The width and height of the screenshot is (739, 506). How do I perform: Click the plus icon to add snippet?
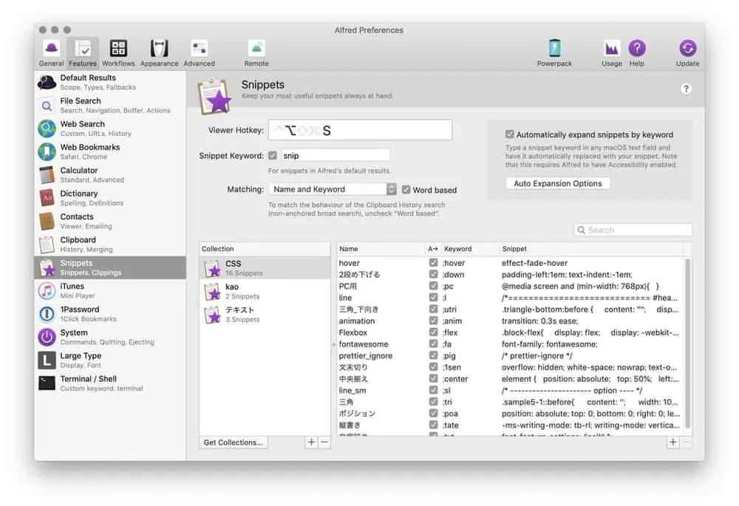[x=672, y=442]
